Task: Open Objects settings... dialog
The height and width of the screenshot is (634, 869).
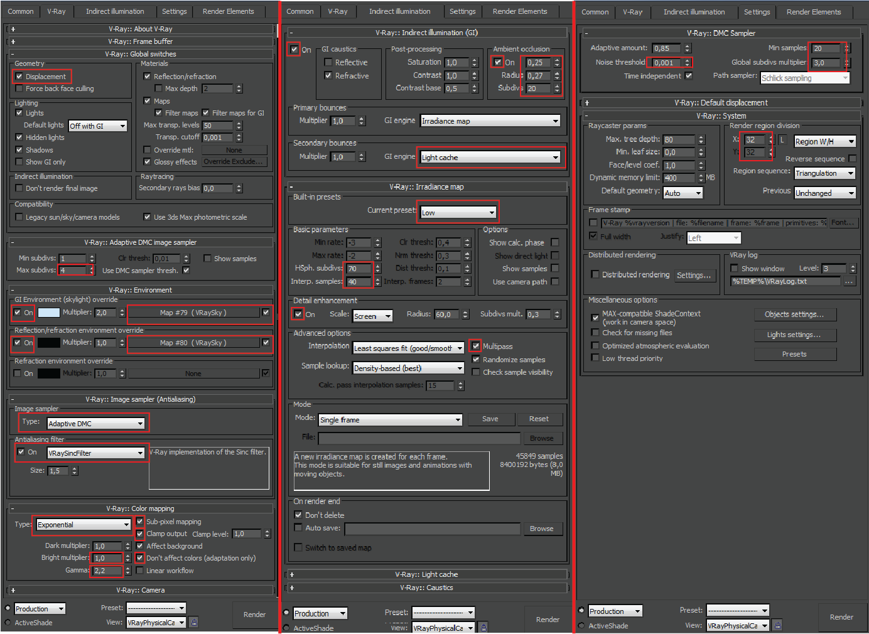Action: pyautogui.click(x=794, y=314)
